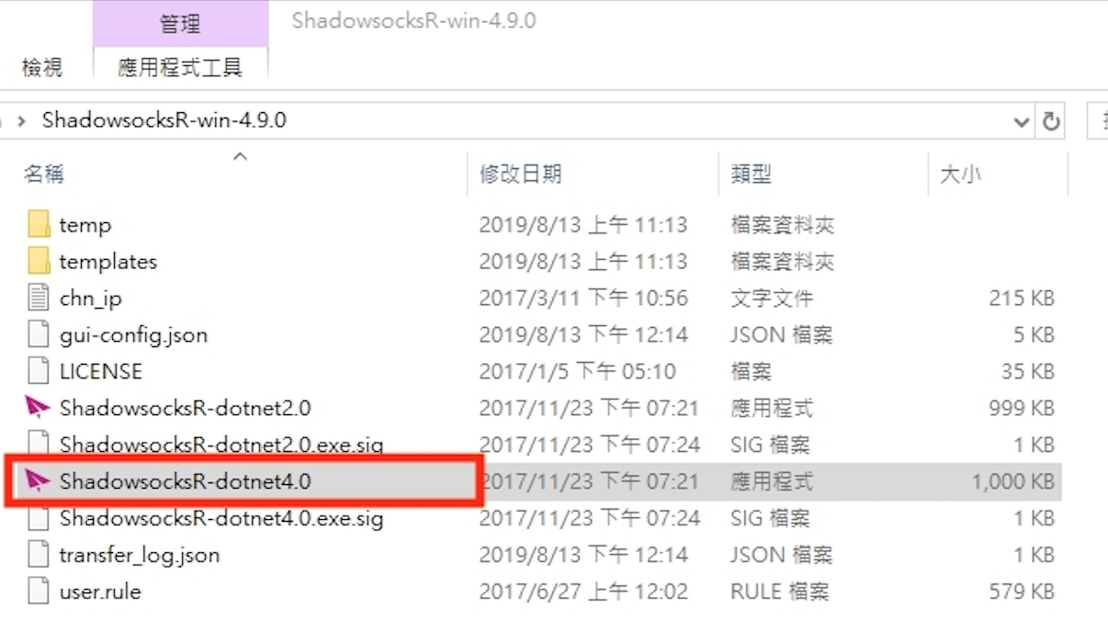Select the transfer_log.json file row

(x=538, y=555)
